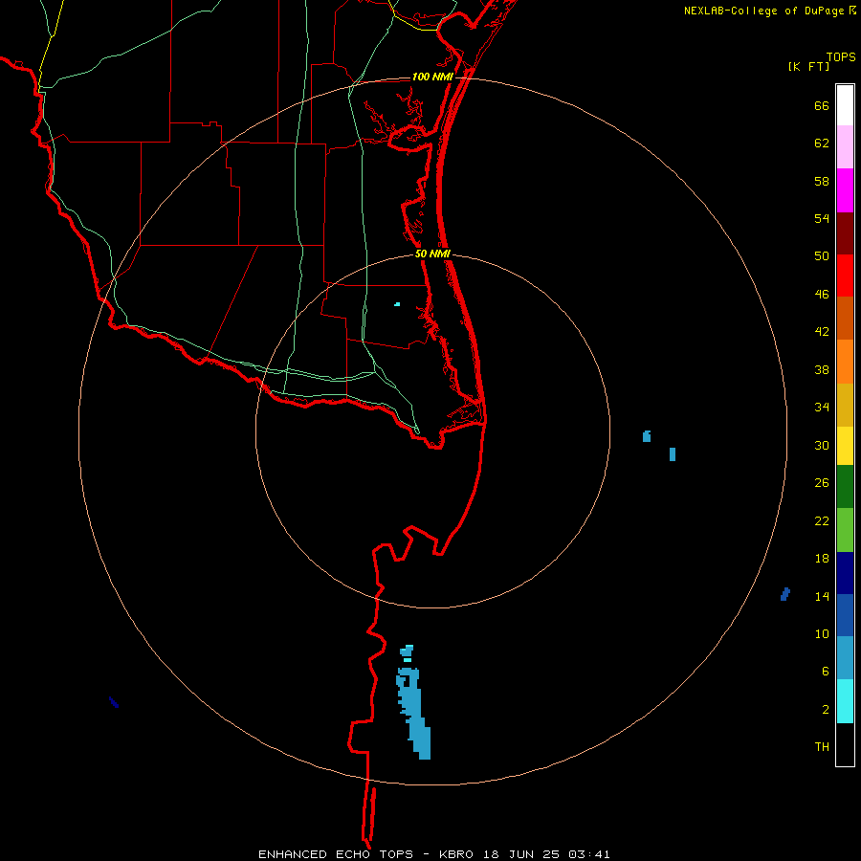Click the "34" legend label
This screenshot has width=861, height=861.
(822, 407)
